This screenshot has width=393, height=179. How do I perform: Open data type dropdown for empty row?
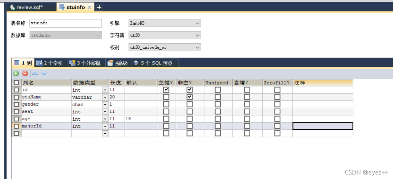[x=105, y=133]
